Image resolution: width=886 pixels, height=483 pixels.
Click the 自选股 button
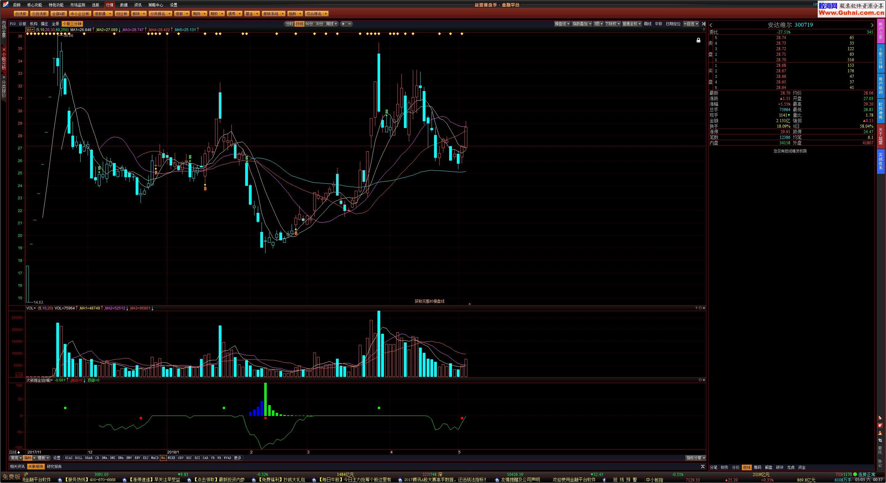pyautogui.click(x=21, y=14)
